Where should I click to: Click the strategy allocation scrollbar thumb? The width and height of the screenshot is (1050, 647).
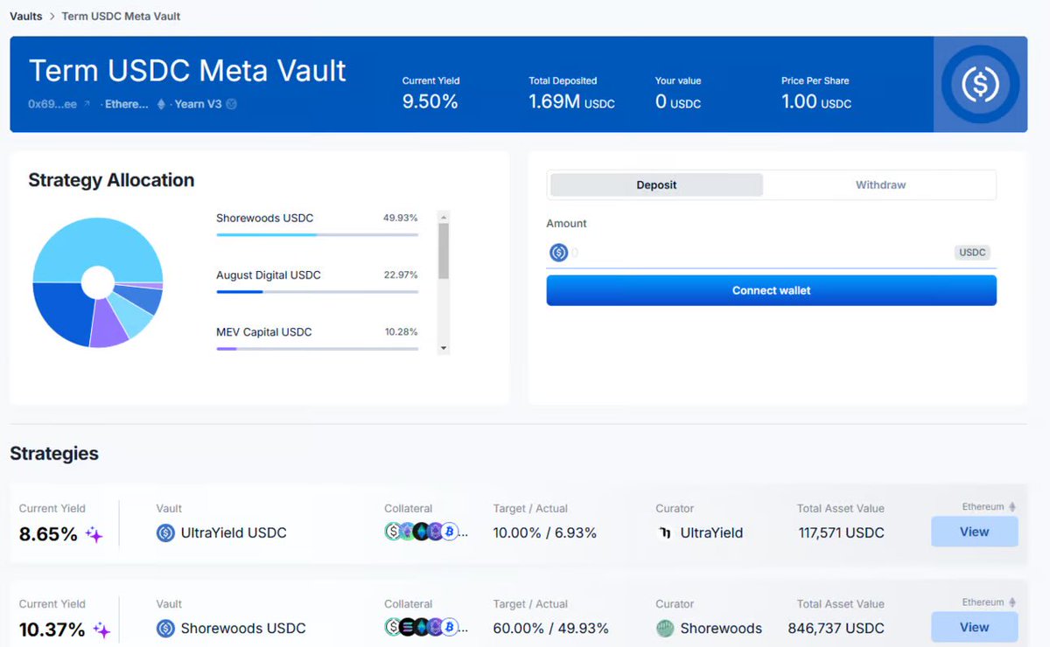click(x=444, y=251)
